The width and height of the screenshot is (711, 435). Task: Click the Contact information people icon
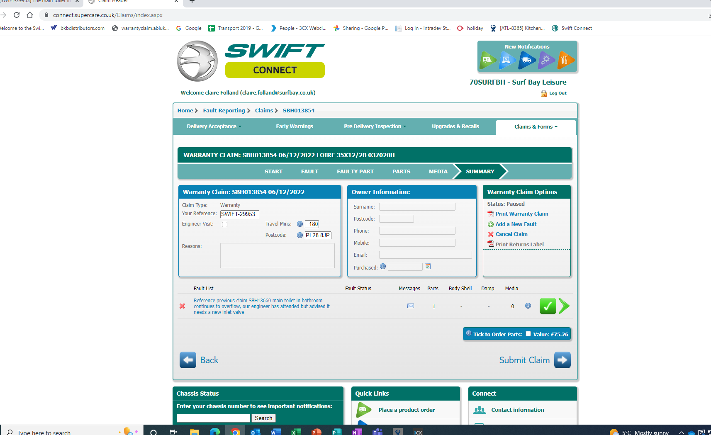pyautogui.click(x=480, y=410)
